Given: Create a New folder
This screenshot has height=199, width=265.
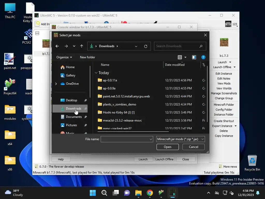Looking at the screenshot, I should 87,57.
